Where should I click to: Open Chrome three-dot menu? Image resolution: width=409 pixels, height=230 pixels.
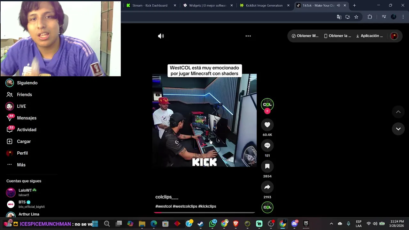(x=403, y=17)
